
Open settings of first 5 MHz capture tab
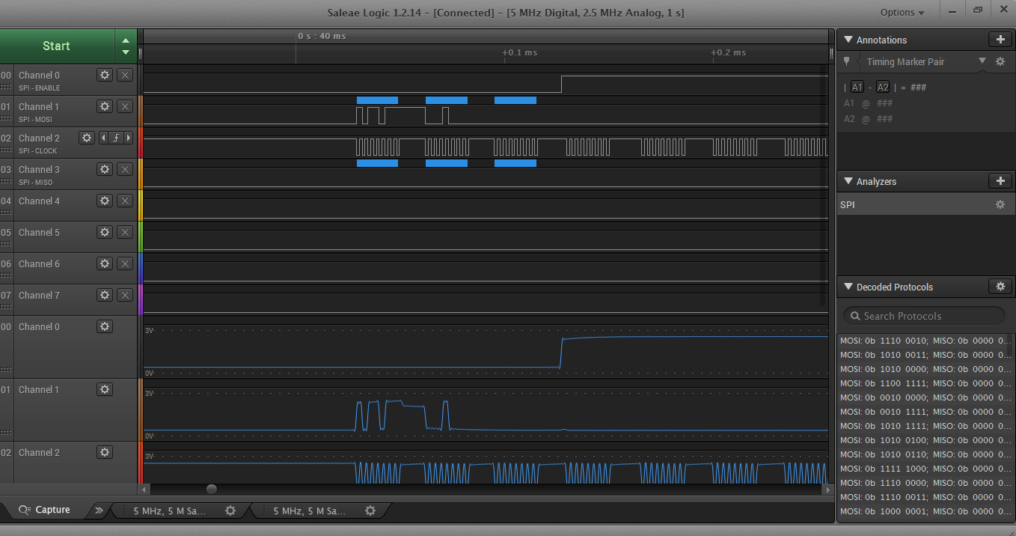(x=230, y=511)
